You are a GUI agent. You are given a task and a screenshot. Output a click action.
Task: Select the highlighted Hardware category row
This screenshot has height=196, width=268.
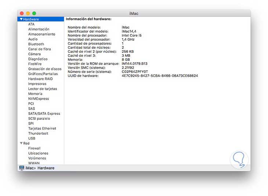coord(41,19)
